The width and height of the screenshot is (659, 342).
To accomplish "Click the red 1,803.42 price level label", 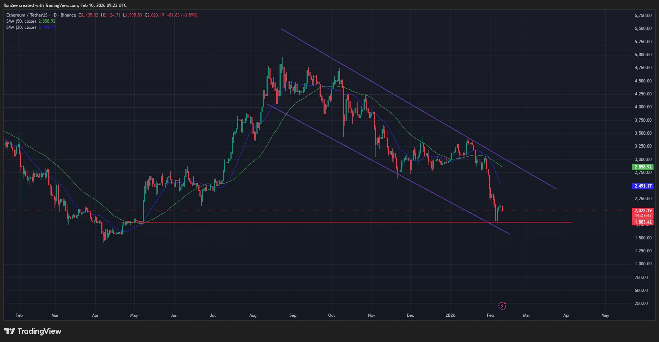I will point(643,222).
